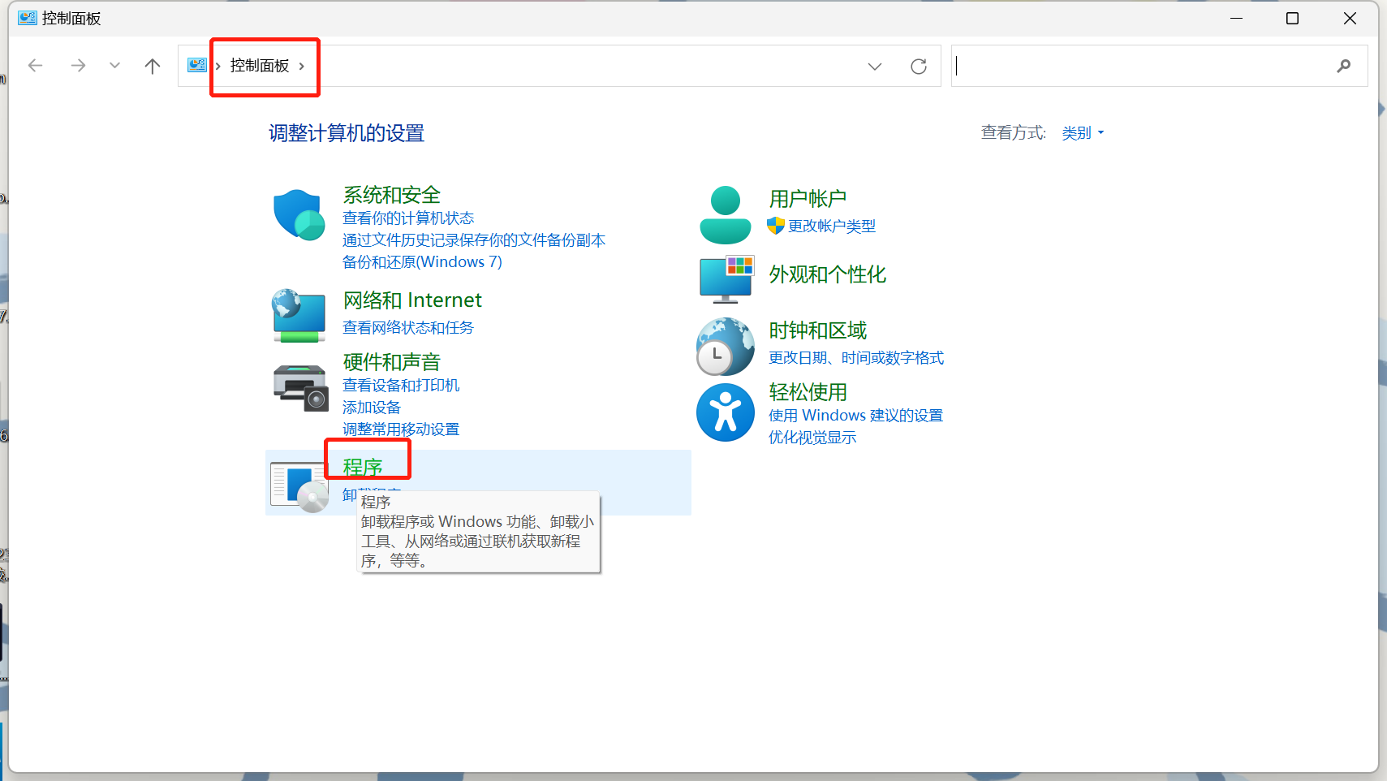Open the Hardware and Sound printer icon

299,387
